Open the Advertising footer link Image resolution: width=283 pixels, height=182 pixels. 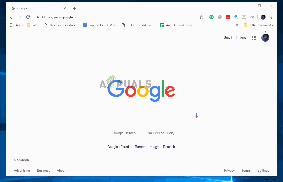tap(22, 170)
